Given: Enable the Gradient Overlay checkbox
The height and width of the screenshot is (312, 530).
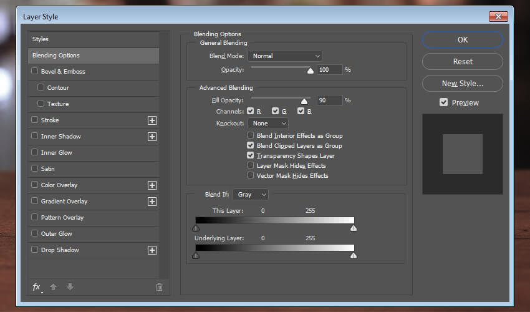Looking at the screenshot, I should click(34, 201).
